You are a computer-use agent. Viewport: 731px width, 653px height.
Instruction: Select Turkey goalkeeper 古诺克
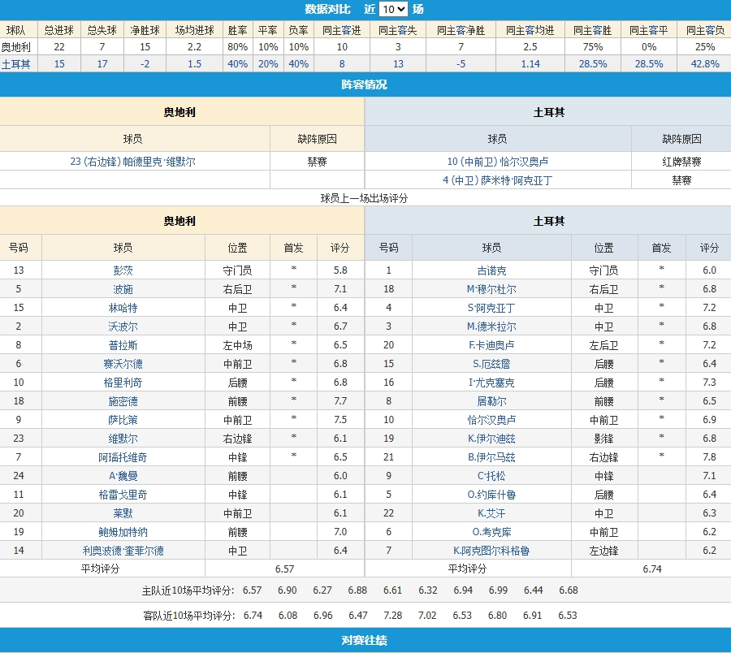coord(491,270)
